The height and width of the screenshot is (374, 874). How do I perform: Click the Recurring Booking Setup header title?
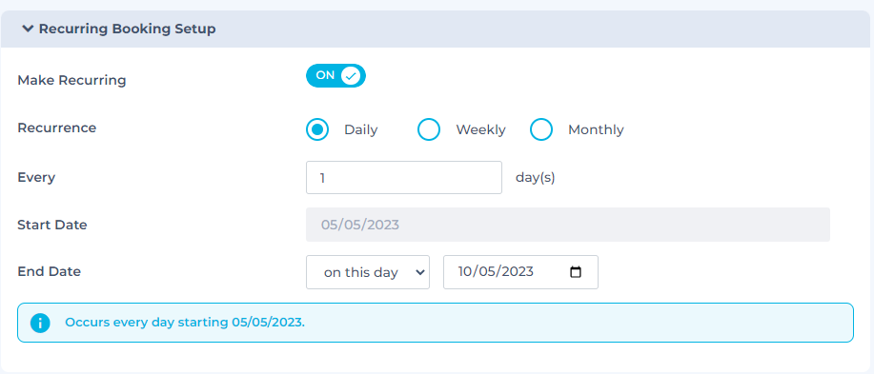point(127,29)
